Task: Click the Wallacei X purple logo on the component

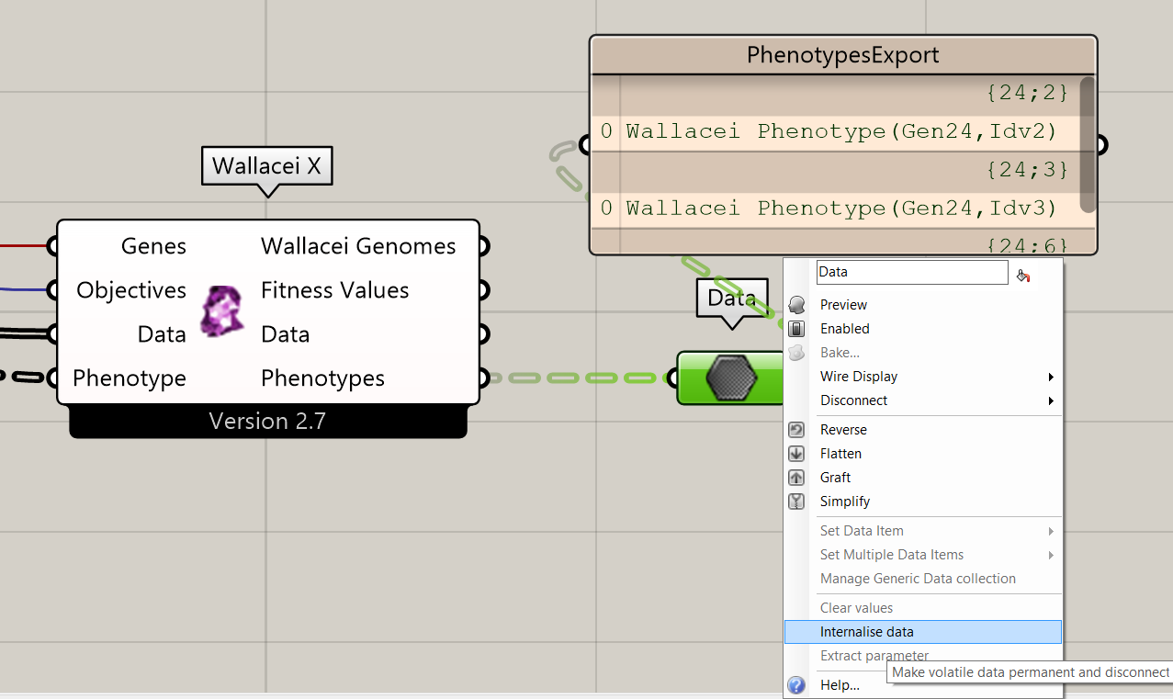Action: pyautogui.click(x=220, y=311)
